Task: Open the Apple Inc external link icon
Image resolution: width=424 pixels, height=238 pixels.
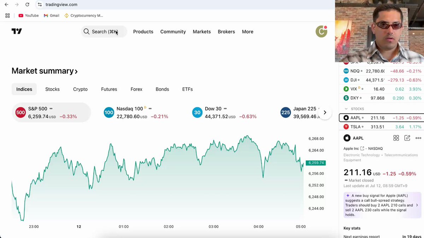Action: [362, 148]
